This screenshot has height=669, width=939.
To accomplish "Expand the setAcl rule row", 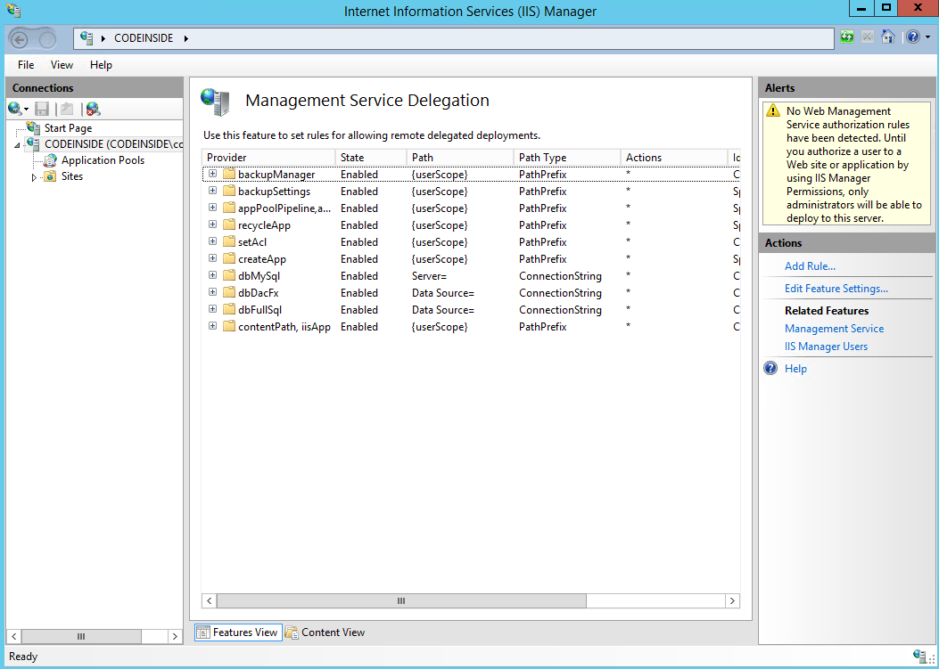I will [x=212, y=241].
